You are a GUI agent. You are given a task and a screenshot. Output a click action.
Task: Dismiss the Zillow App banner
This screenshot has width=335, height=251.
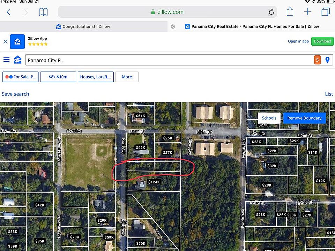click(6, 41)
